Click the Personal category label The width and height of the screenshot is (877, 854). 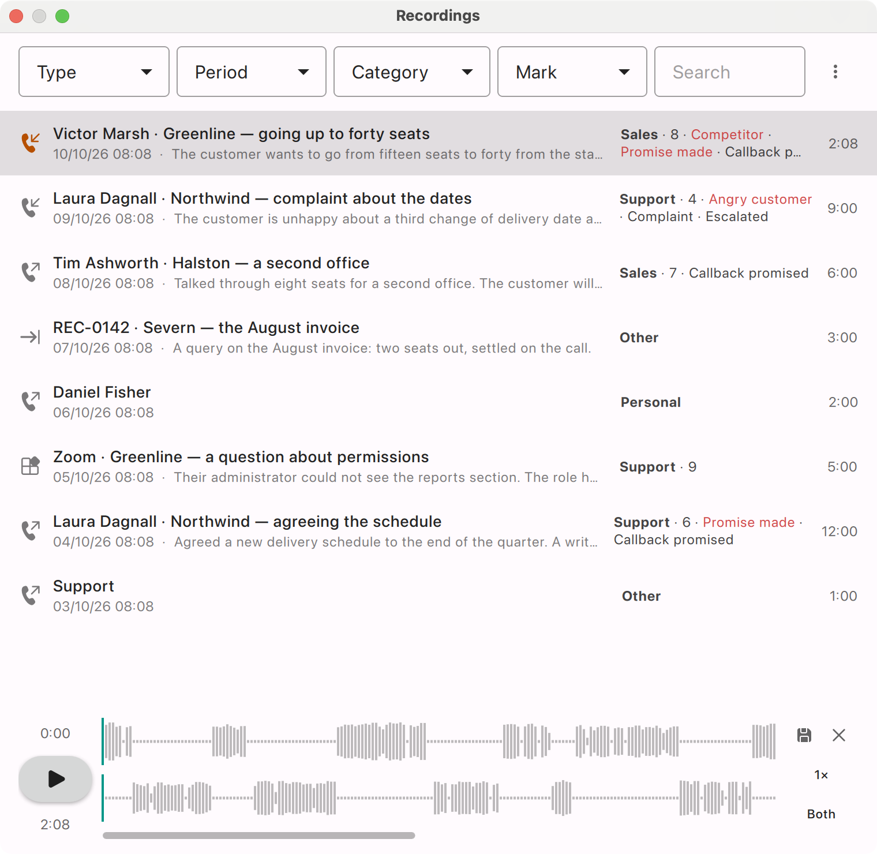[x=650, y=402]
